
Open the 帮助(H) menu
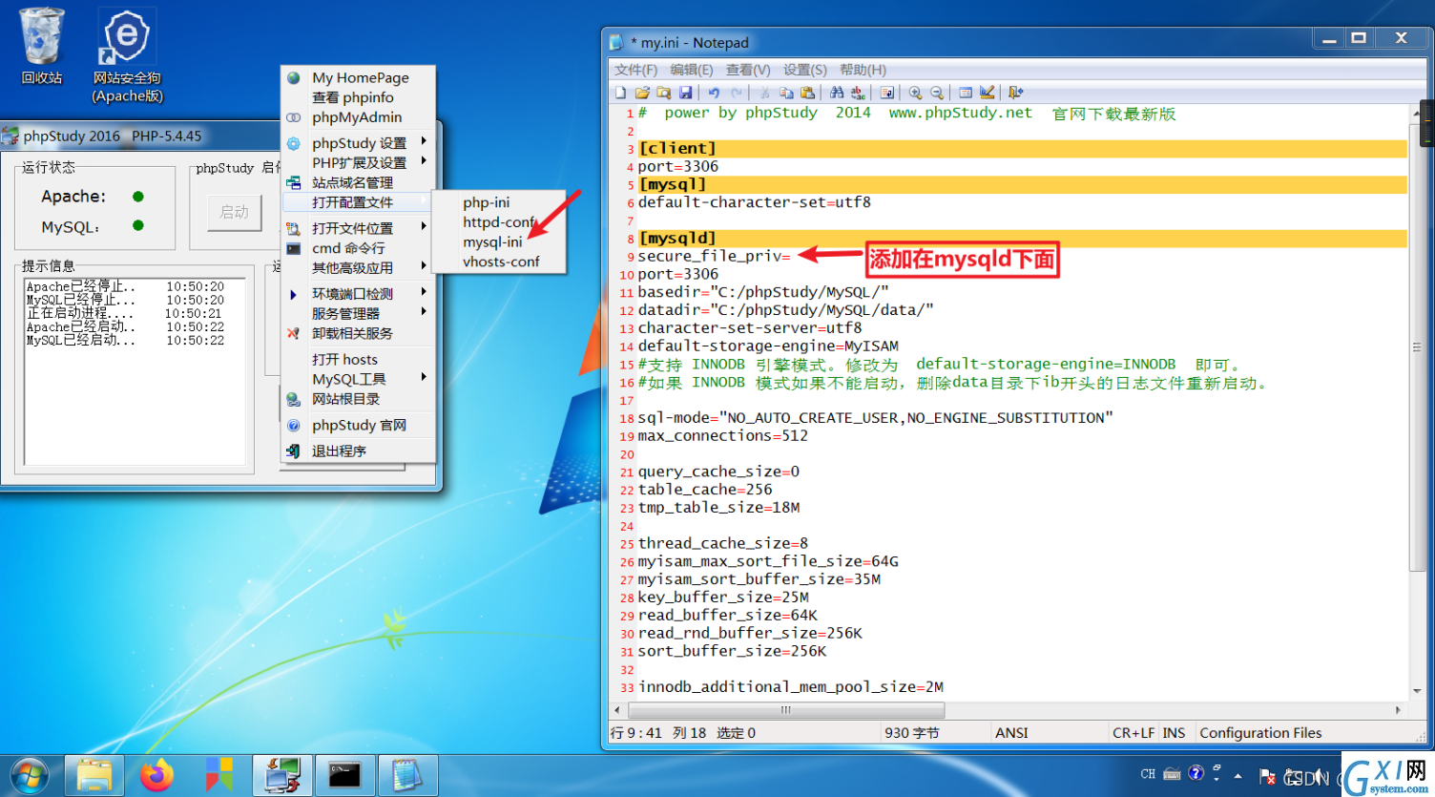863,70
